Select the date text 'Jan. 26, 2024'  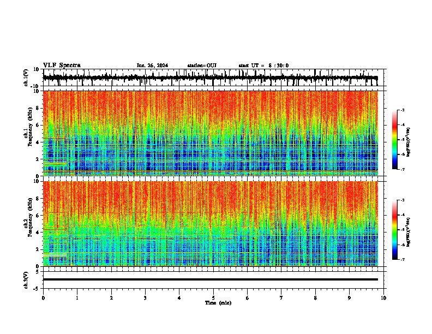click(x=152, y=65)
